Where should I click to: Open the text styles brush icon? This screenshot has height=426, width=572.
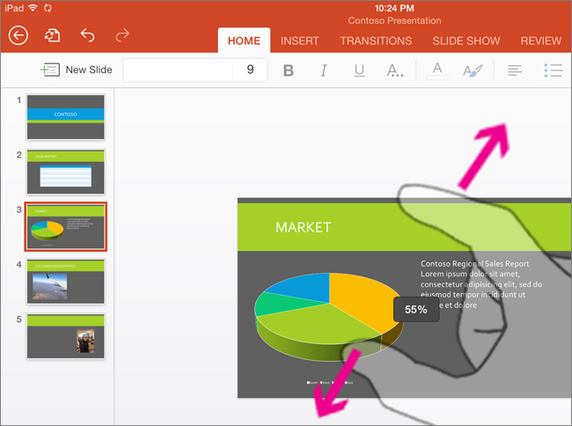[x=473, y=70]
